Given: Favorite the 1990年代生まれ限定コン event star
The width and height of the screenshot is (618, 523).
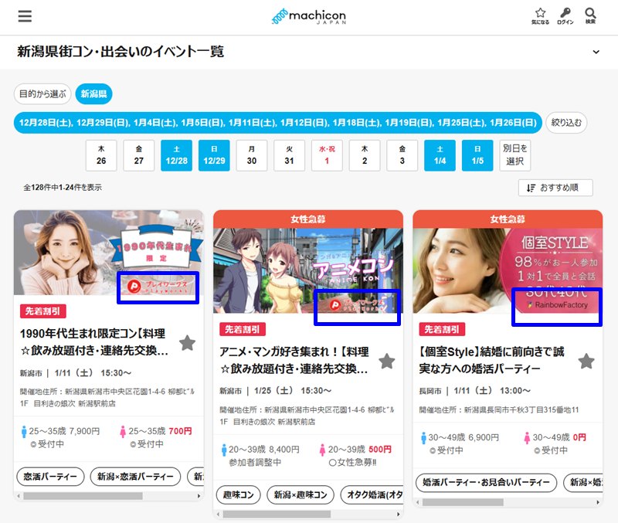Looking at the screenshot, I should pyautogui.click(x=187, y=343).
